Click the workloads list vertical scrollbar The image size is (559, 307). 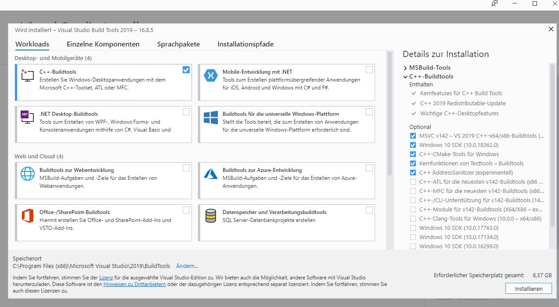(x=389, y=114)
